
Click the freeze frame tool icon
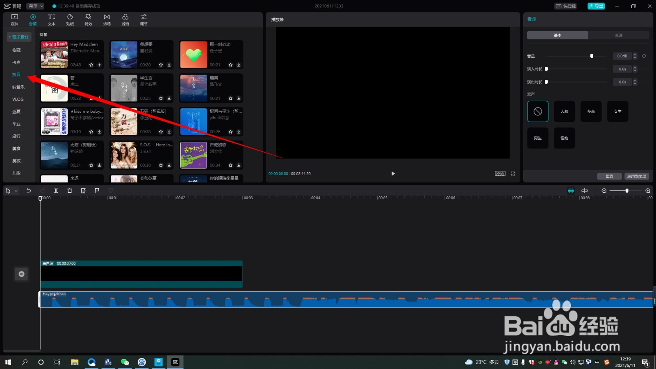[83, 191]
